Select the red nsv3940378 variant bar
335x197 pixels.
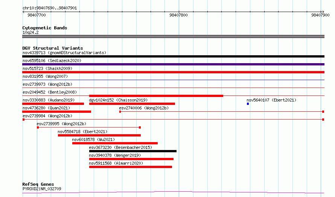[131, 159]
